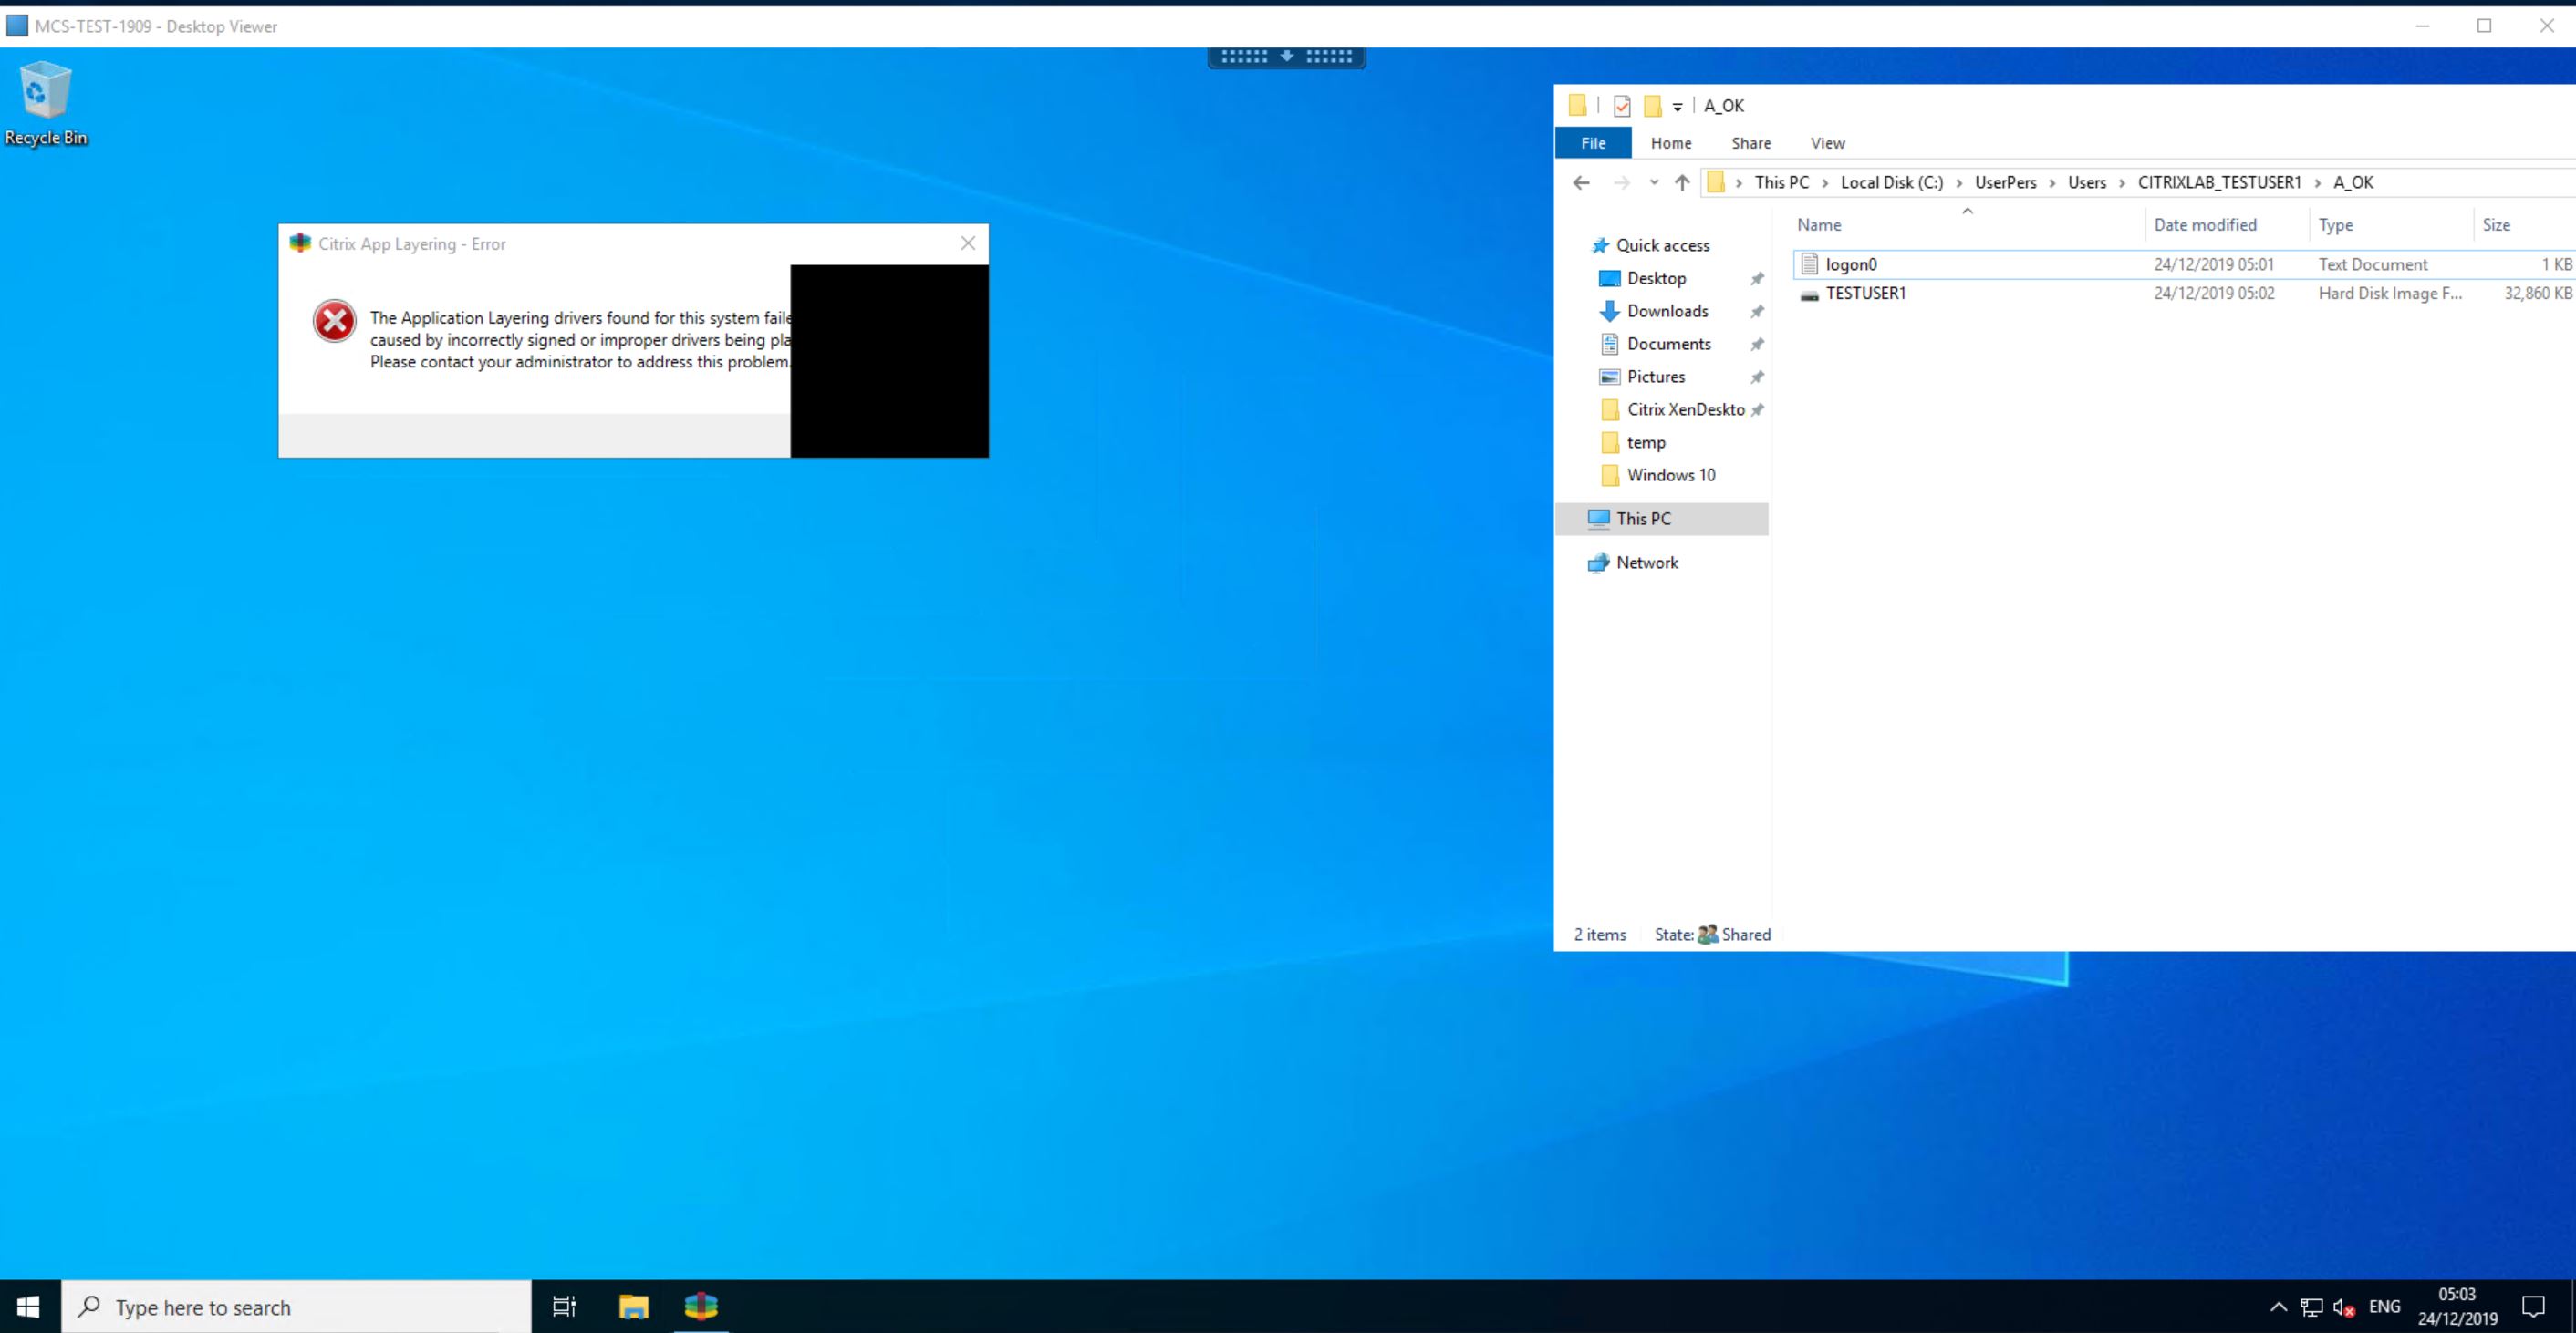Expand chevron after UserPers breadcrumb

coord(2052,183)
